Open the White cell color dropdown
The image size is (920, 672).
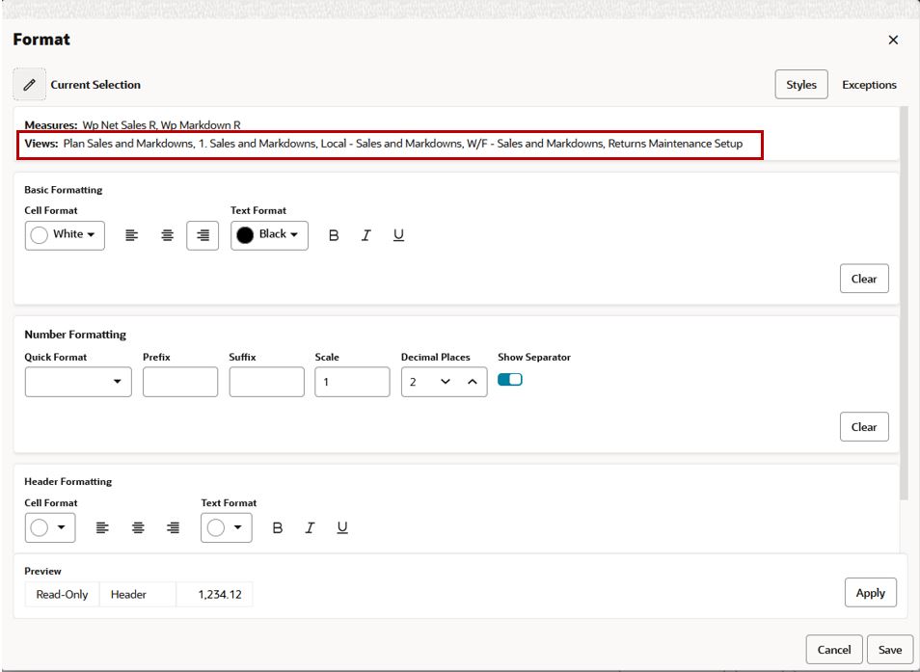(65, 235)
